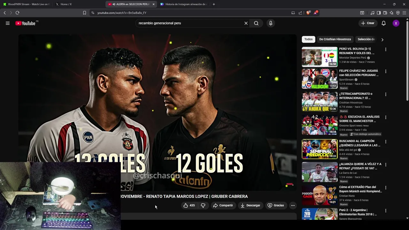Open the Y AHORA QUE thumbnail
Image resolution: width=409 pixels, height=230 pixels.
click(320, 102)
